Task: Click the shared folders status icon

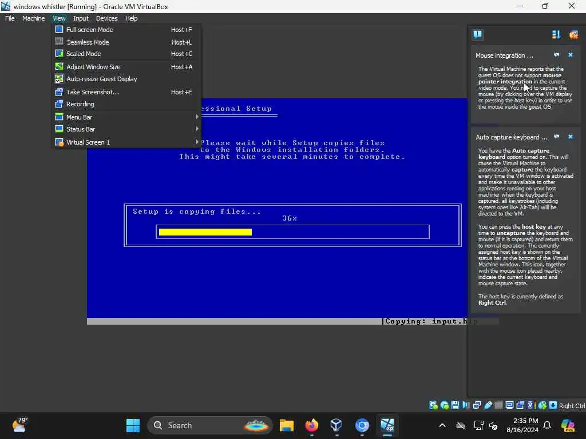Action: [499, 405]
